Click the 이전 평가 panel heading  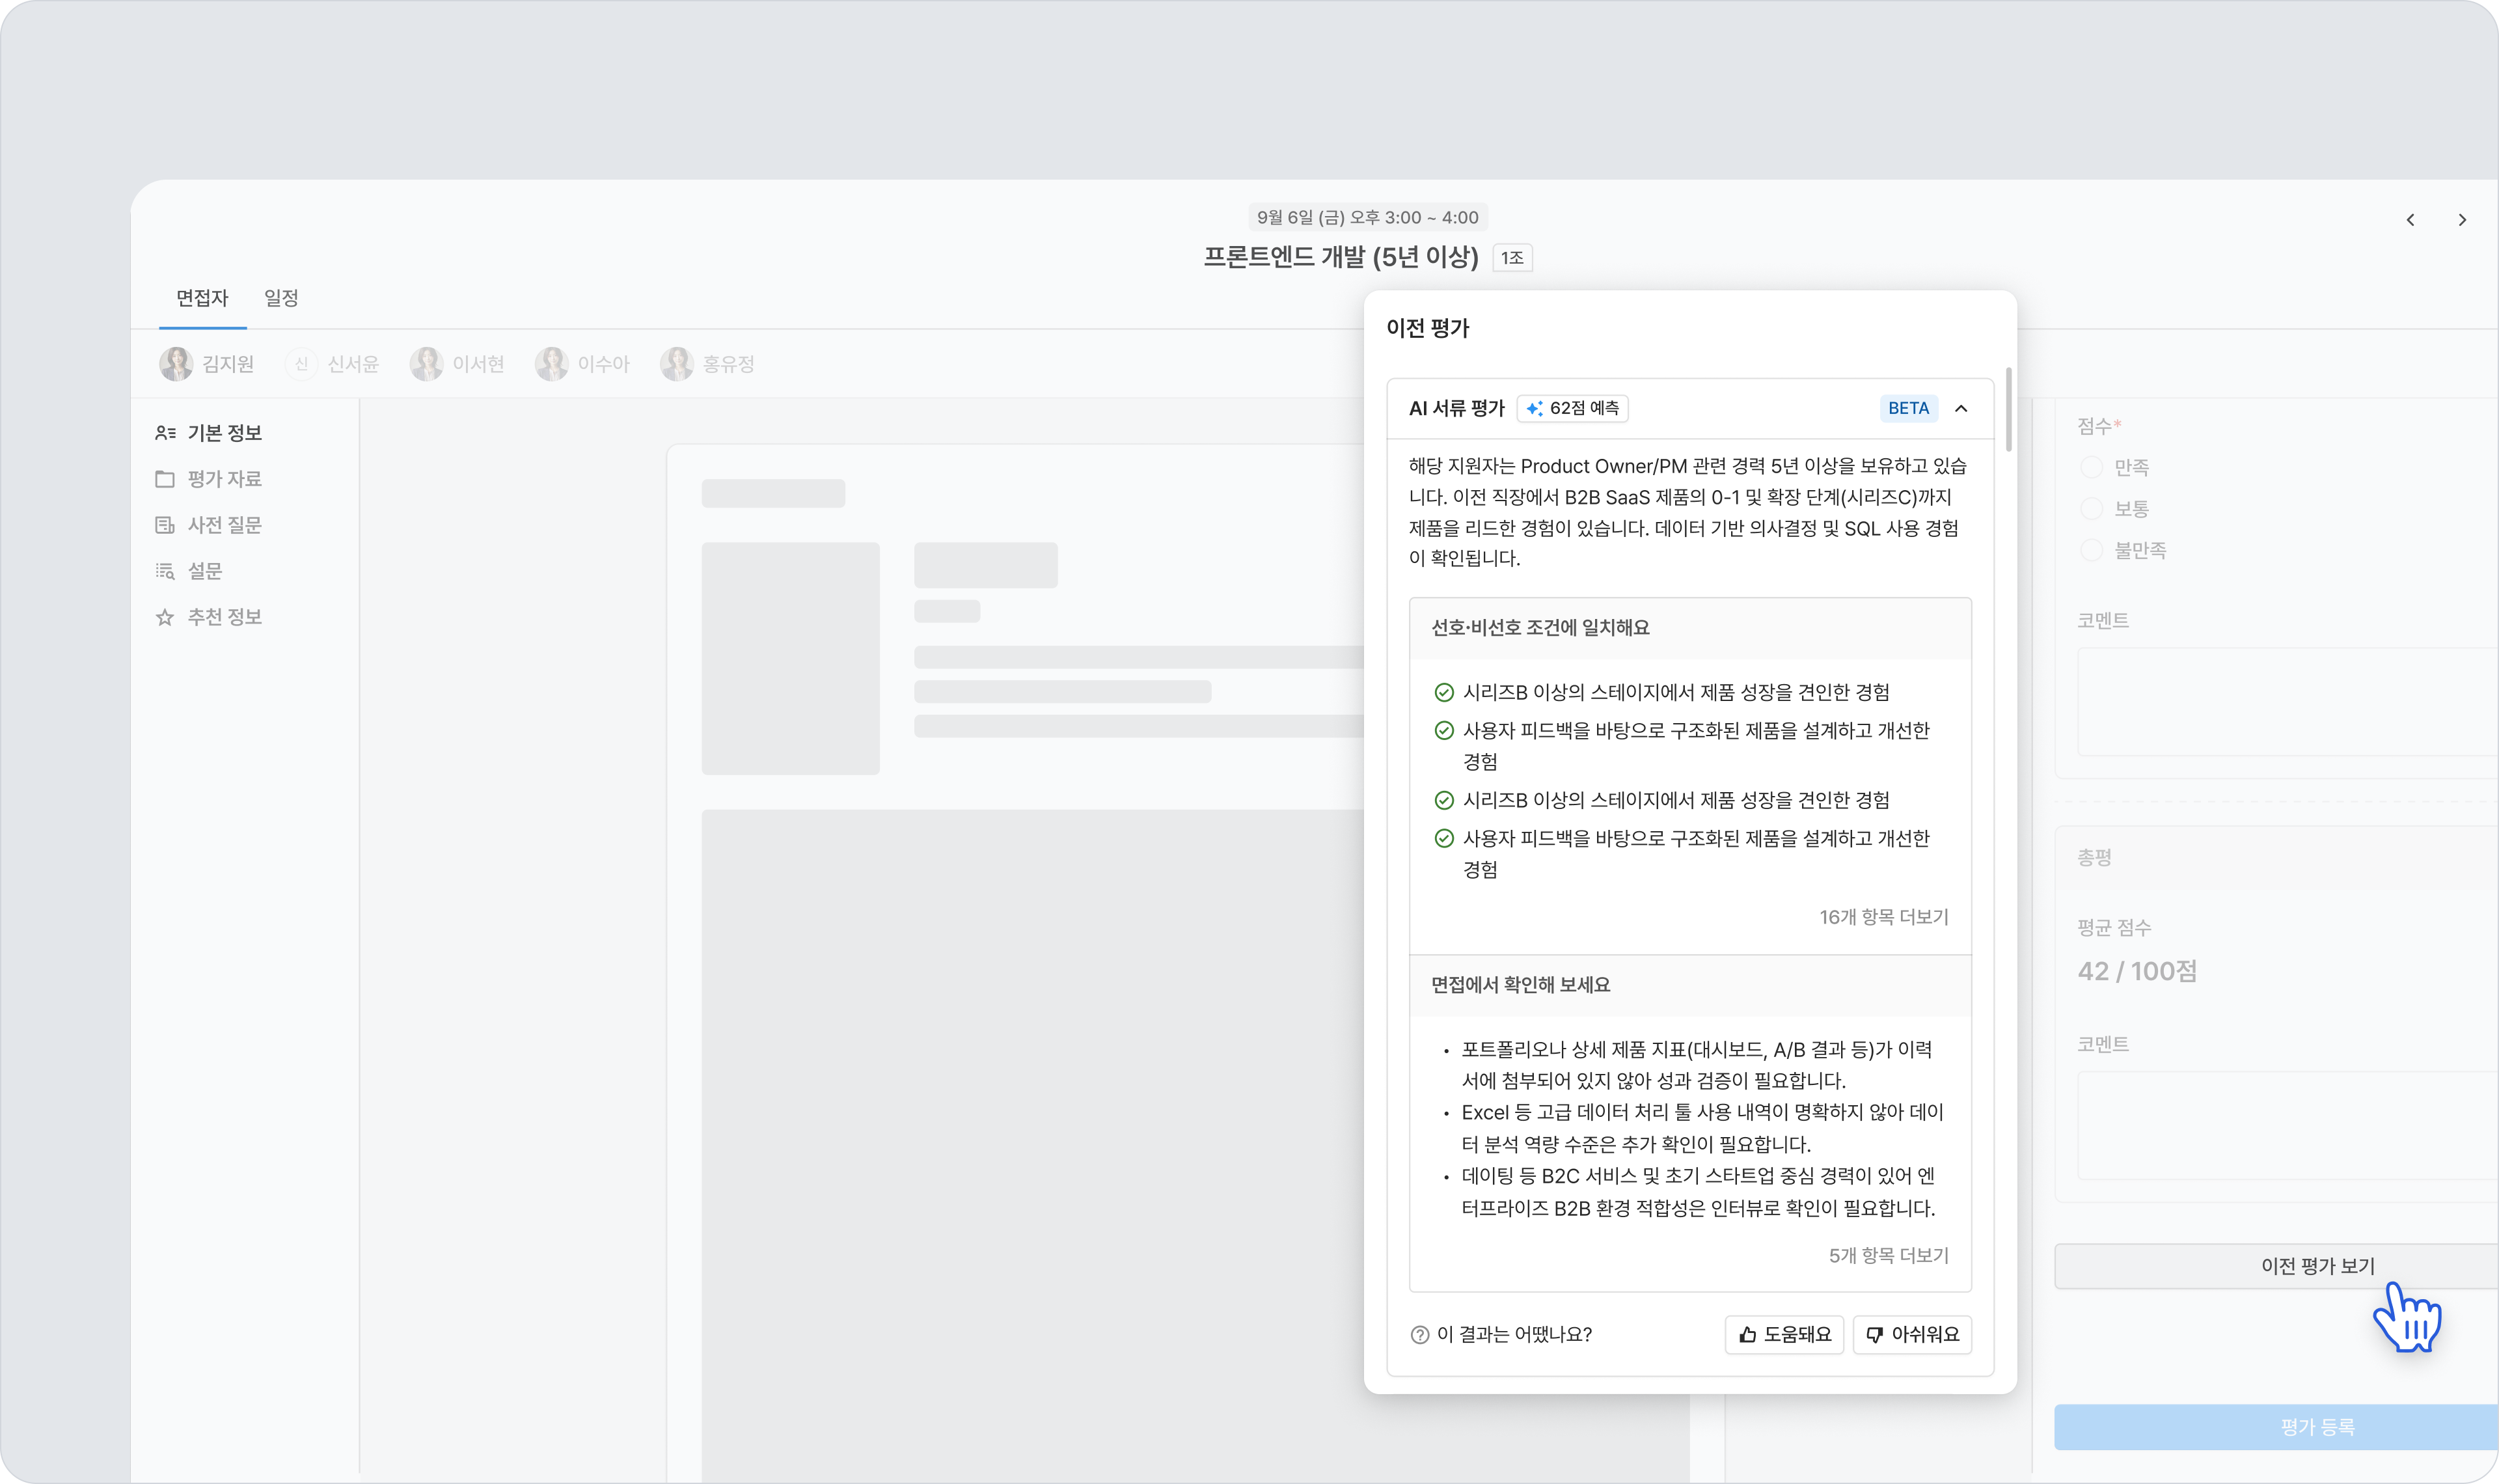tap(1427, 328)
